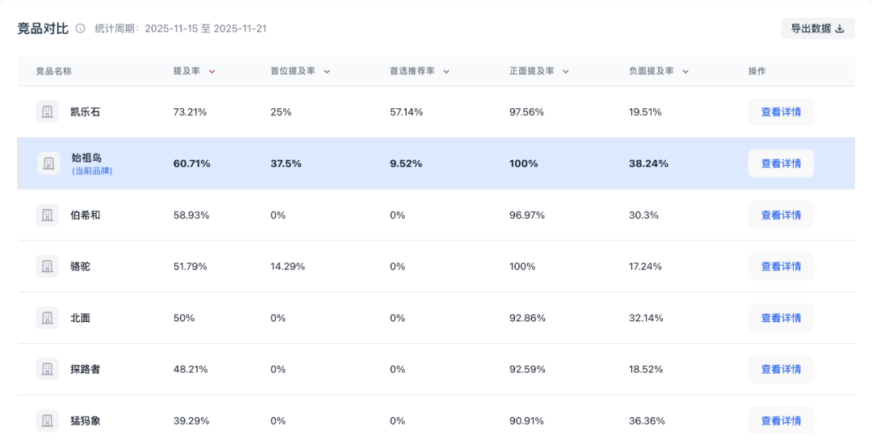872x448 pixels.
Task: Select the brand name 探路者
Action: [x=85, y=369]
